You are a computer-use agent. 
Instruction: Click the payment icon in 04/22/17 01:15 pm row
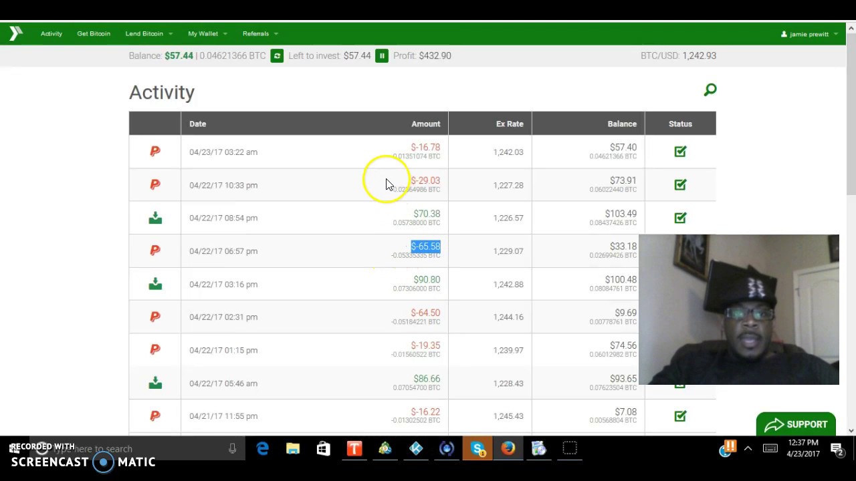click(155, 349)
